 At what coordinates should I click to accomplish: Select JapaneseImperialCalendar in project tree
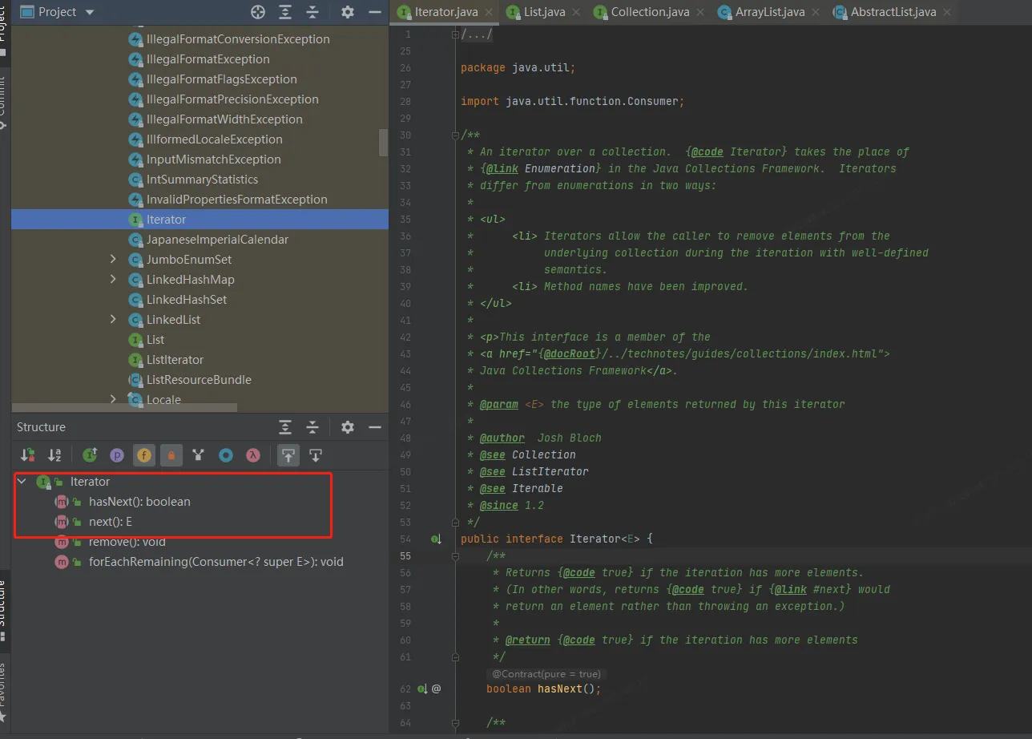coord(217,240)
